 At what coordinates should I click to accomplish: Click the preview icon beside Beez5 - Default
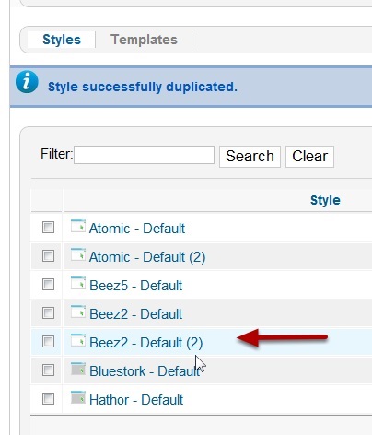coord(78,283)
